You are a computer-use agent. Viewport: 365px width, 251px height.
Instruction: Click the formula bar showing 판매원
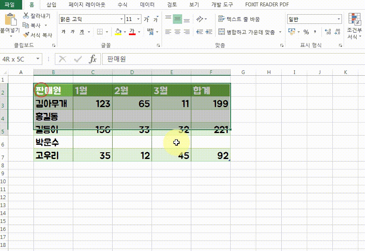tap(233, 59)
